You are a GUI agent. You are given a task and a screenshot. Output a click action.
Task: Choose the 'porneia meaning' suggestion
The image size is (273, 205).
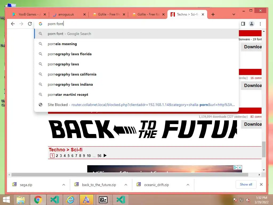coord(136,44)
